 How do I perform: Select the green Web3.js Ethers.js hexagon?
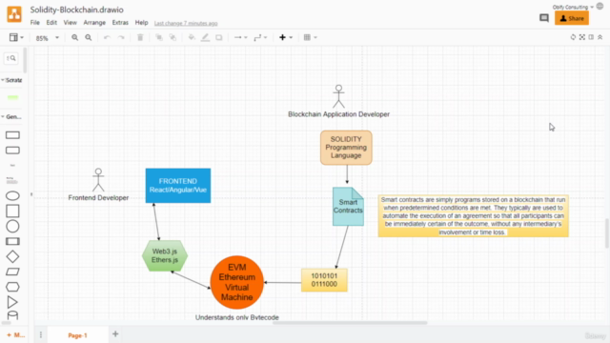pos(165,255)
